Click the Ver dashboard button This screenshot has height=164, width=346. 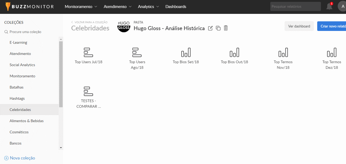pyautogui.click(x=299, y=26)
